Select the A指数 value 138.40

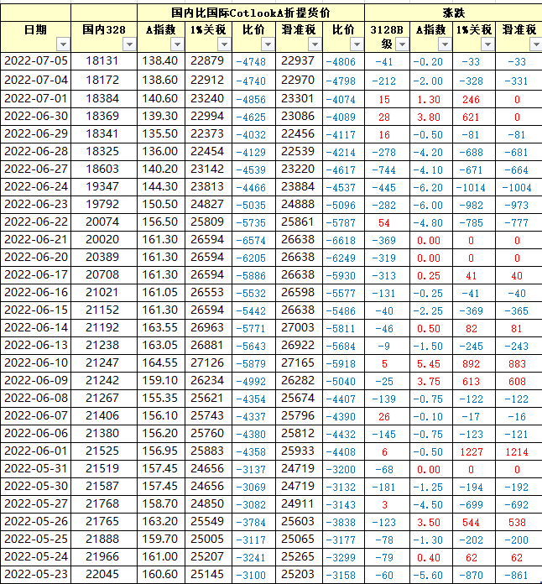[x=161, y=60]
